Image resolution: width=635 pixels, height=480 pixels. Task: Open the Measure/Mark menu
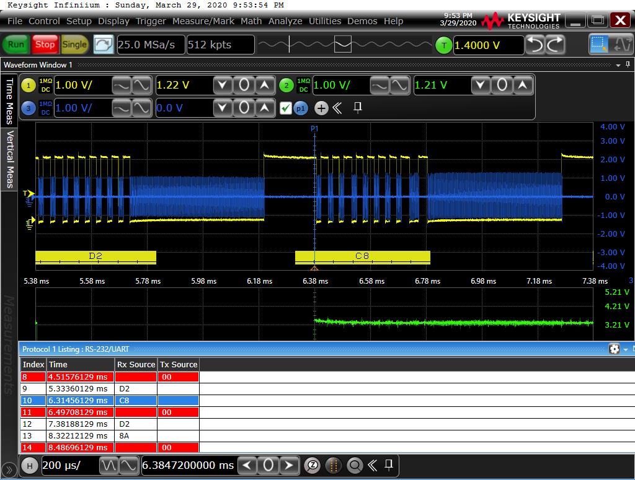tap(203, 21)
